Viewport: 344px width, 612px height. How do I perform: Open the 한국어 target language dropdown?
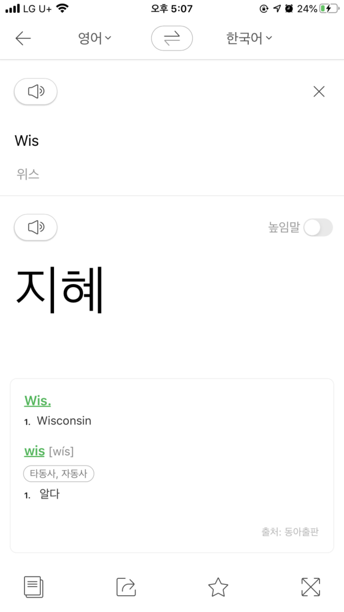pos(249,38)
